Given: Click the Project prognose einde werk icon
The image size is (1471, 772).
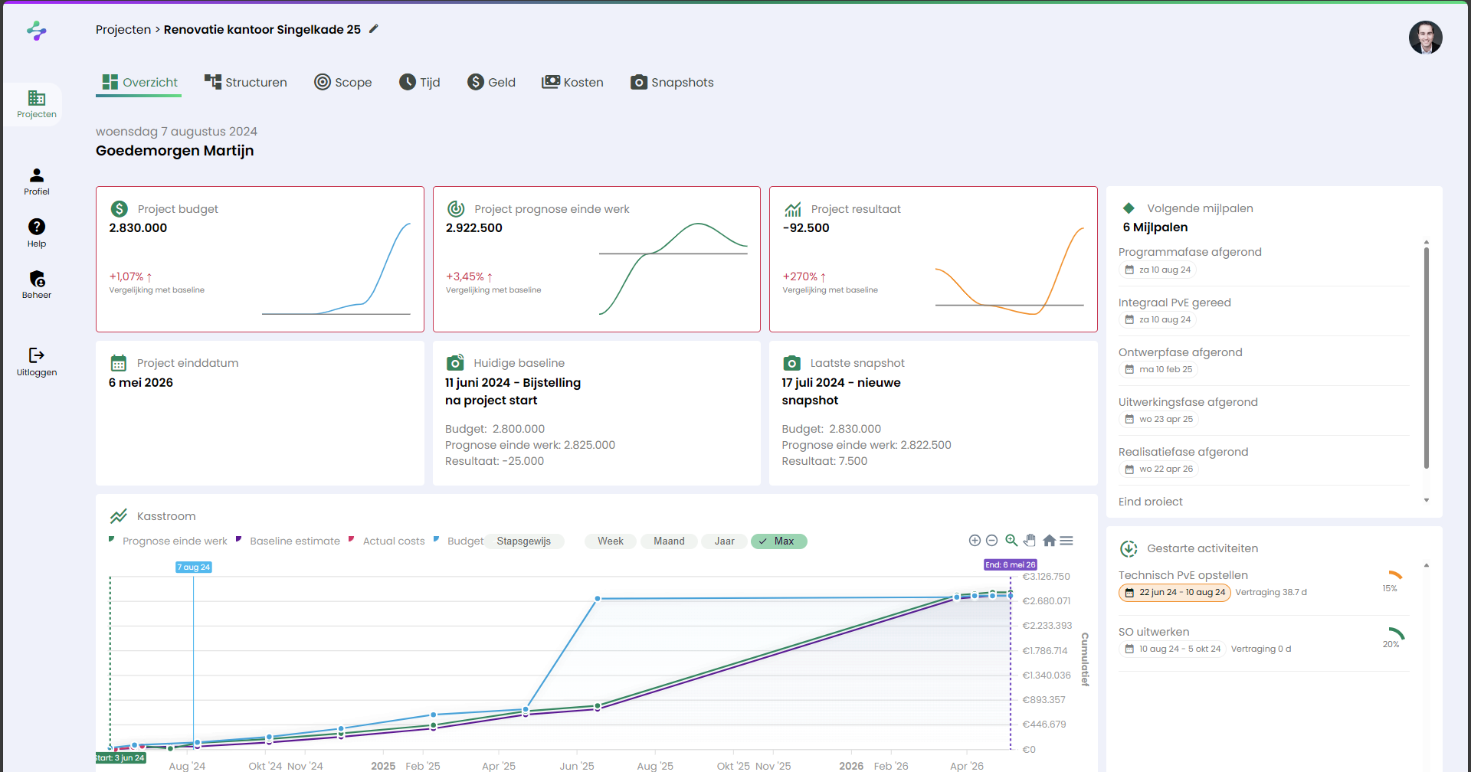Looking at the screenshot, I should [x=456, y=208].
